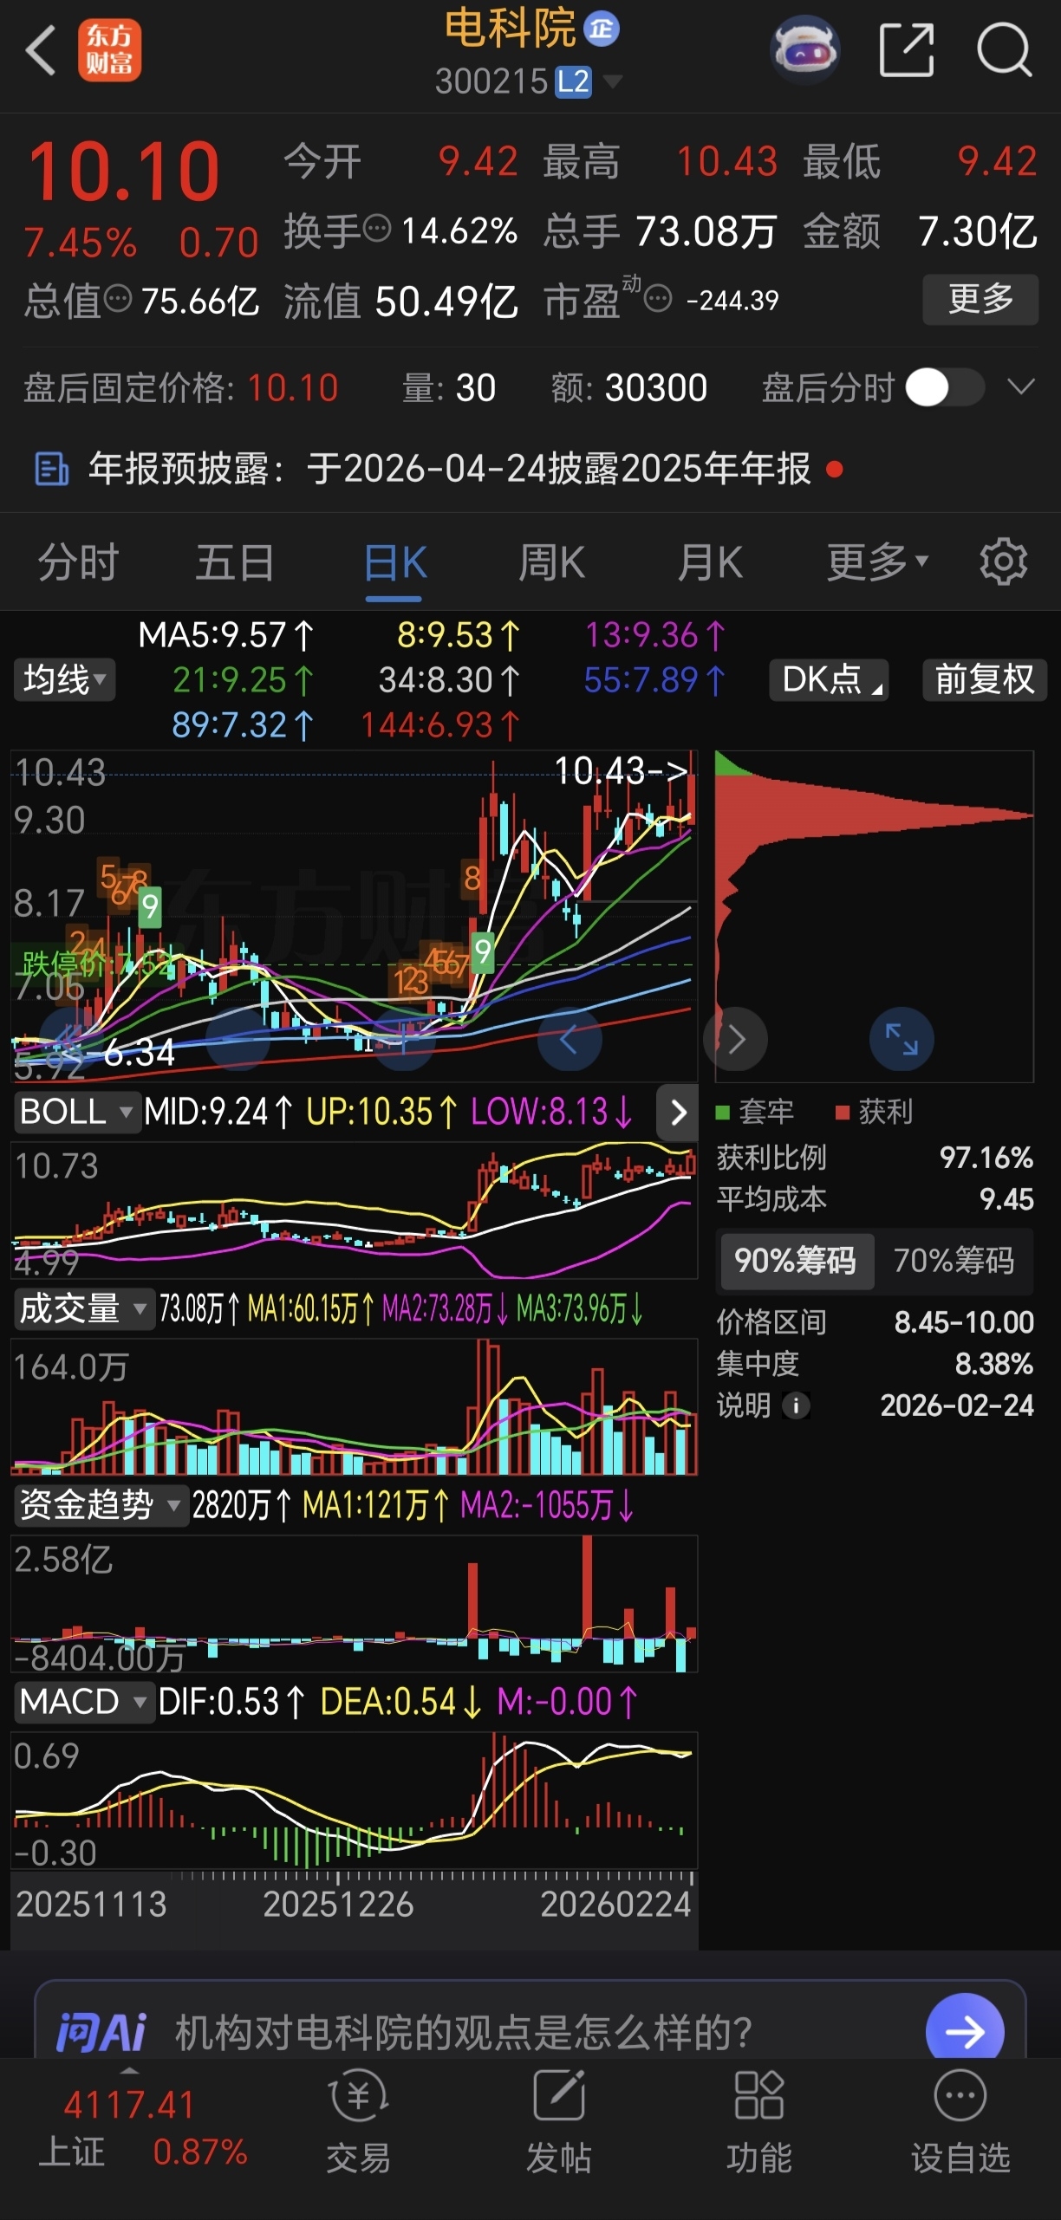Screen dimensions: 1061x2220
Task: Tap the current price 10.10
Action: (124, 172)
